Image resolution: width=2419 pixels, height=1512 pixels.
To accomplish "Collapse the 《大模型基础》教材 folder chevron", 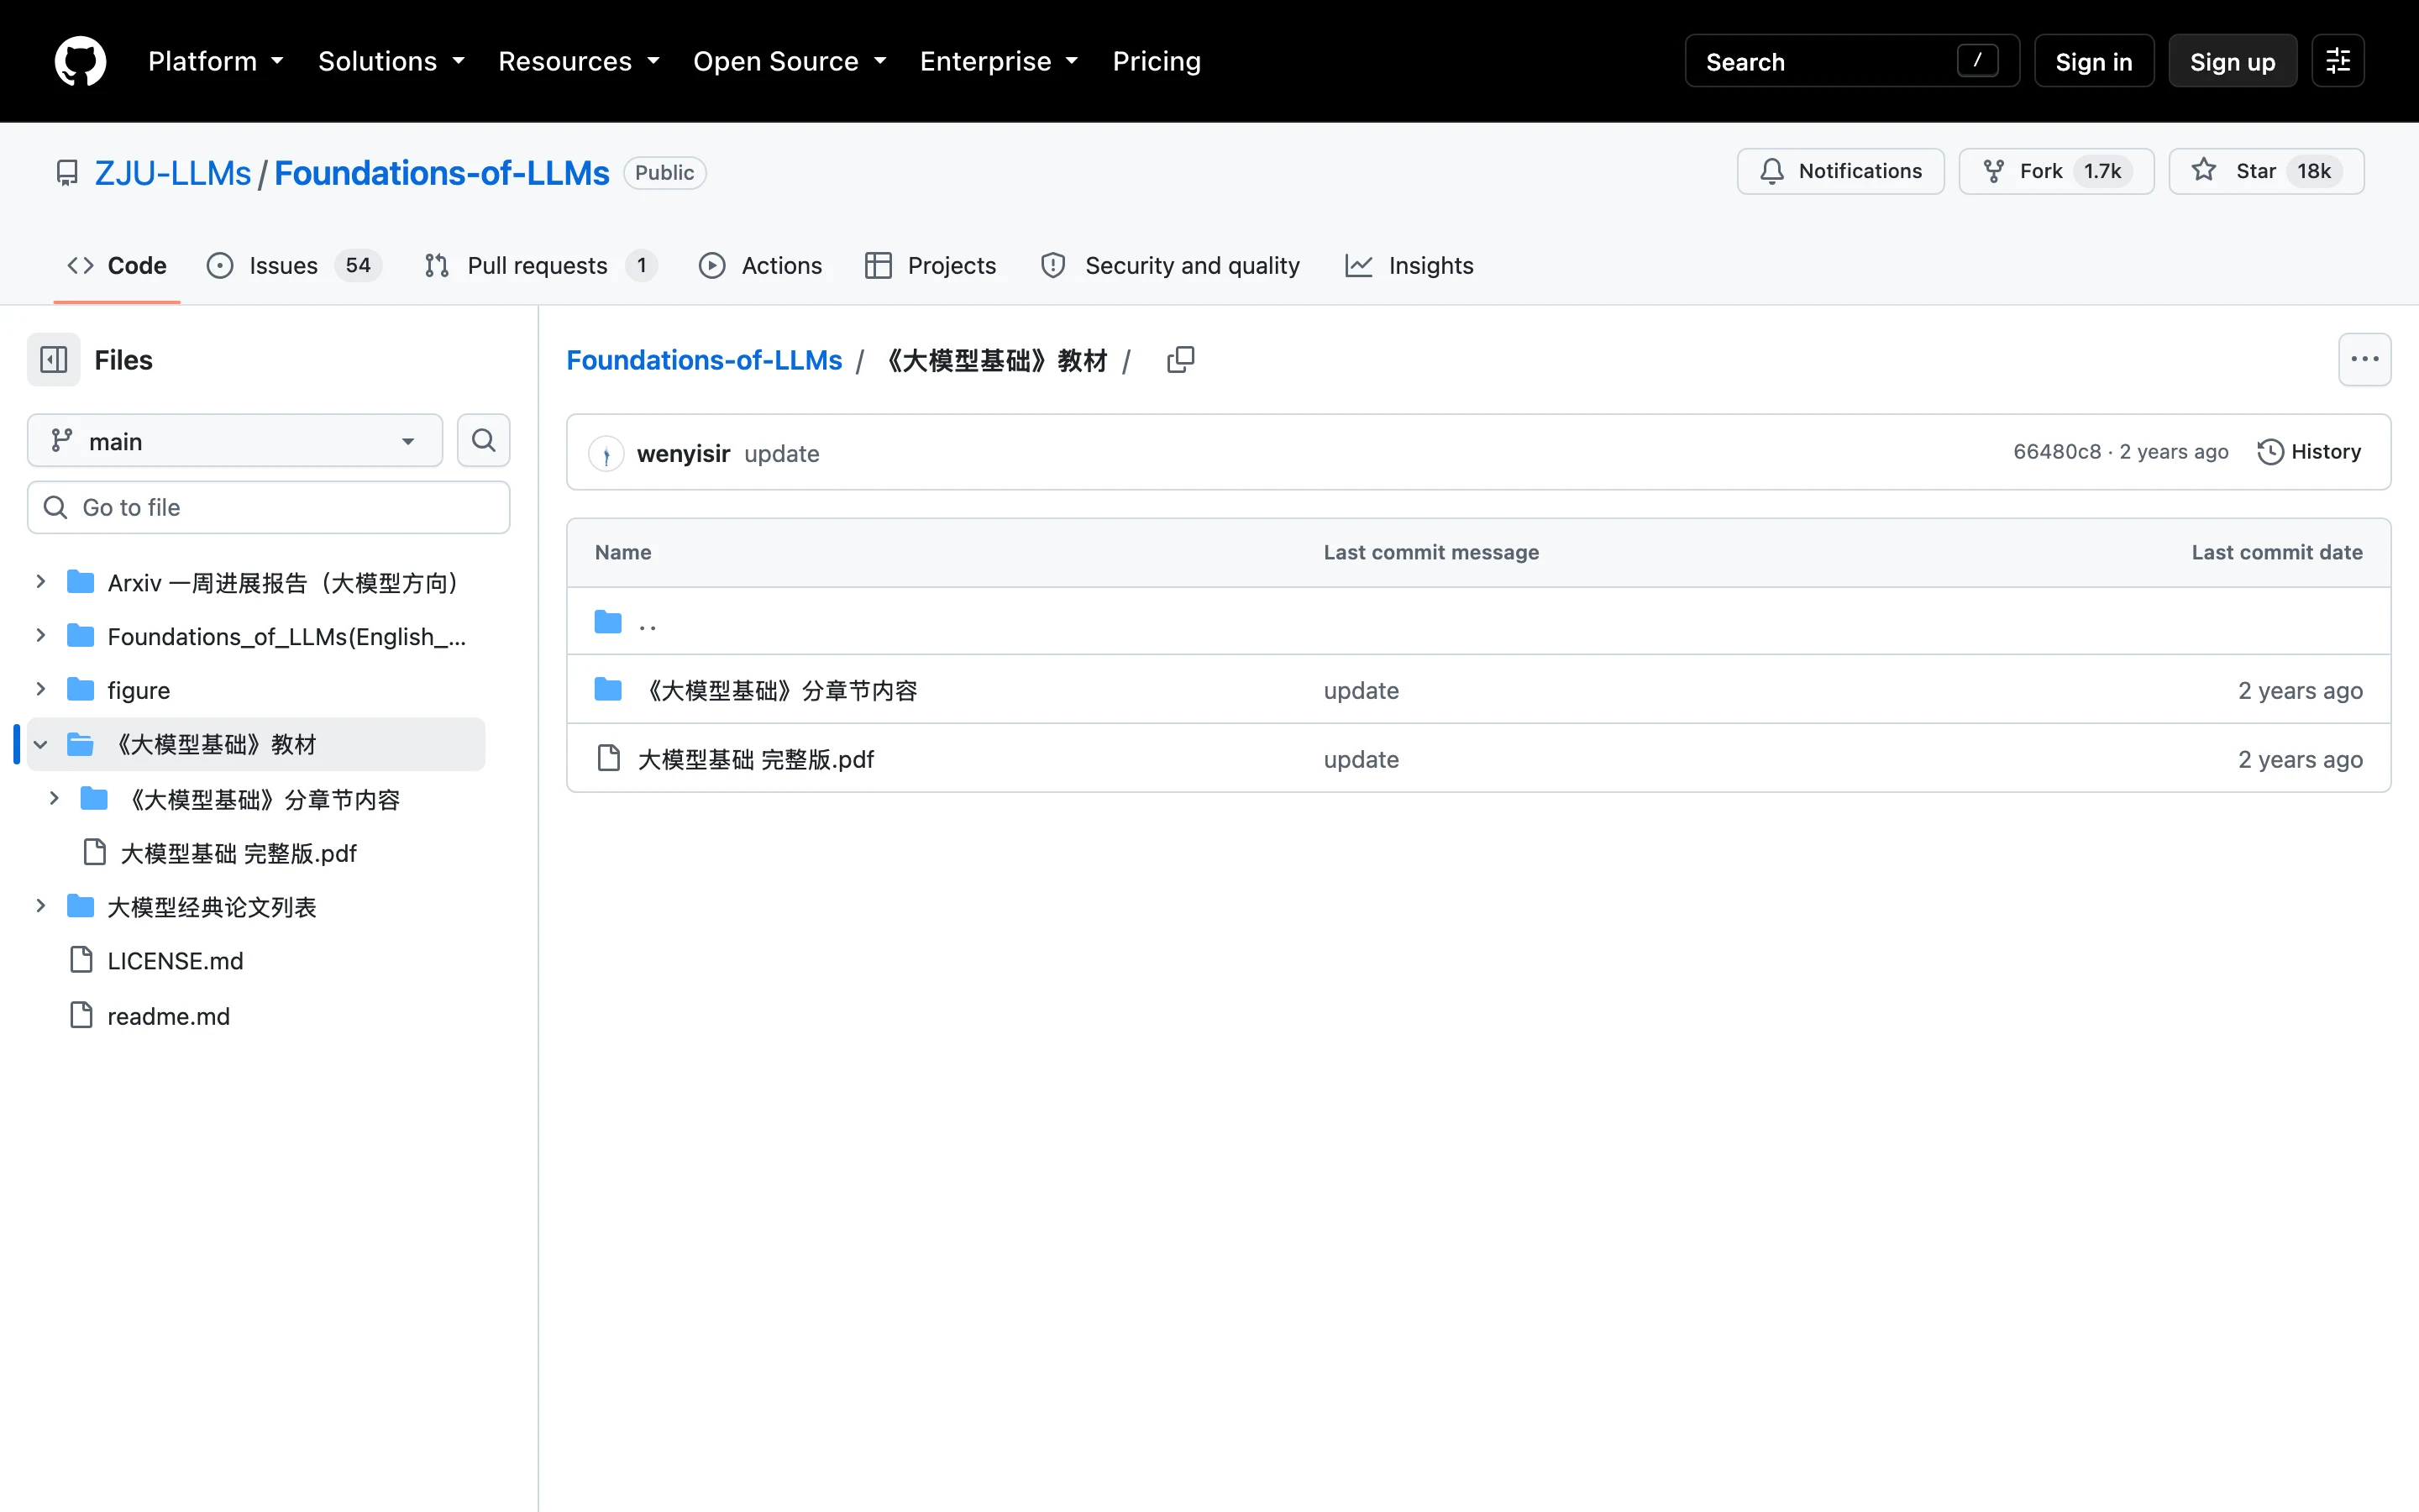I will pos(41,744).
